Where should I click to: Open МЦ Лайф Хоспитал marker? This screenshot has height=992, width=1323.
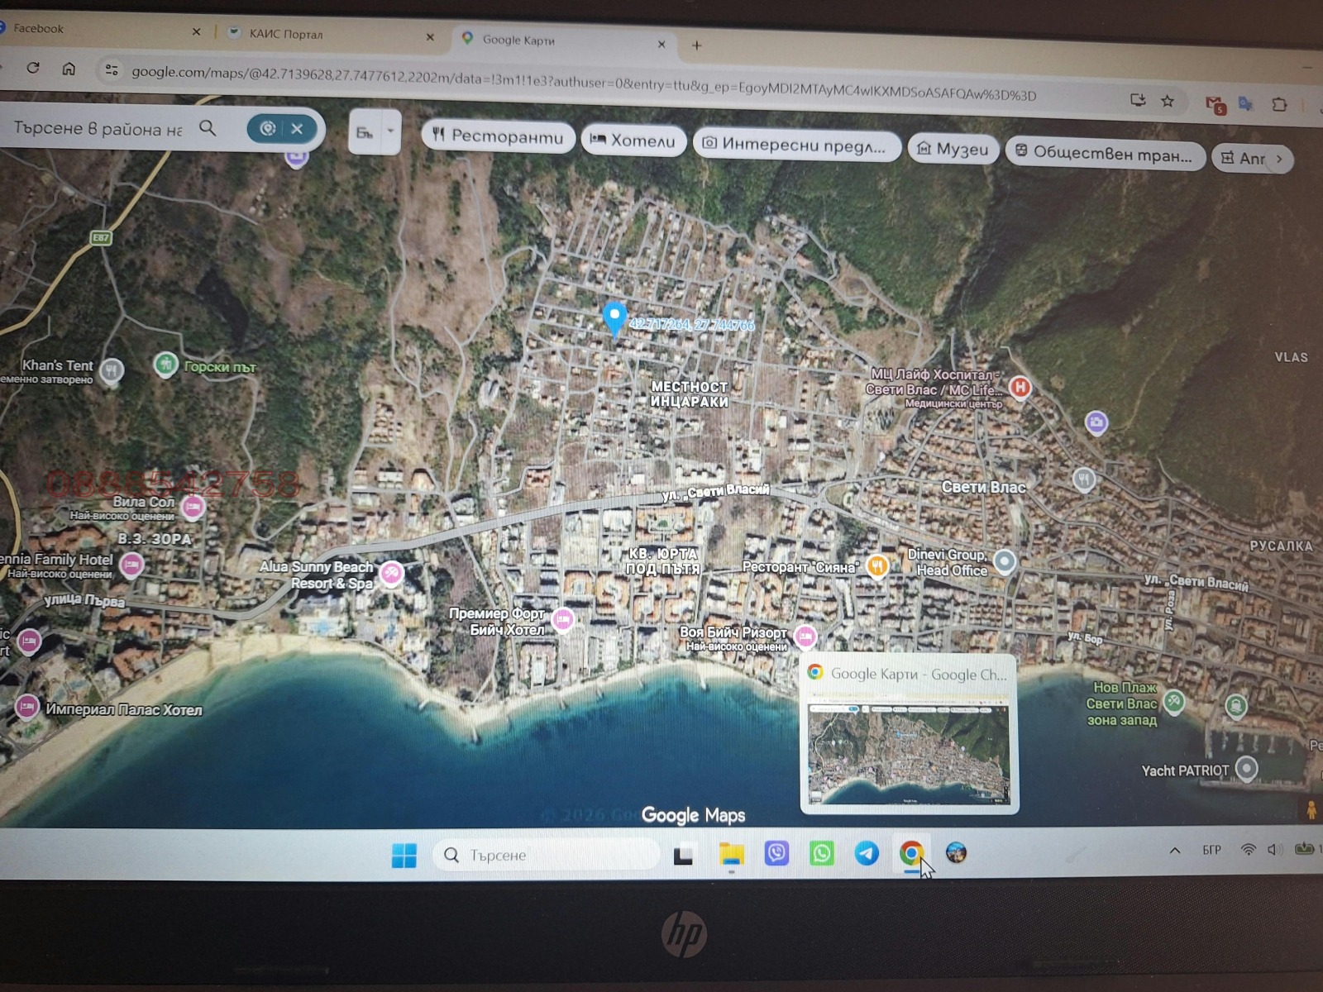point(1020,386)
